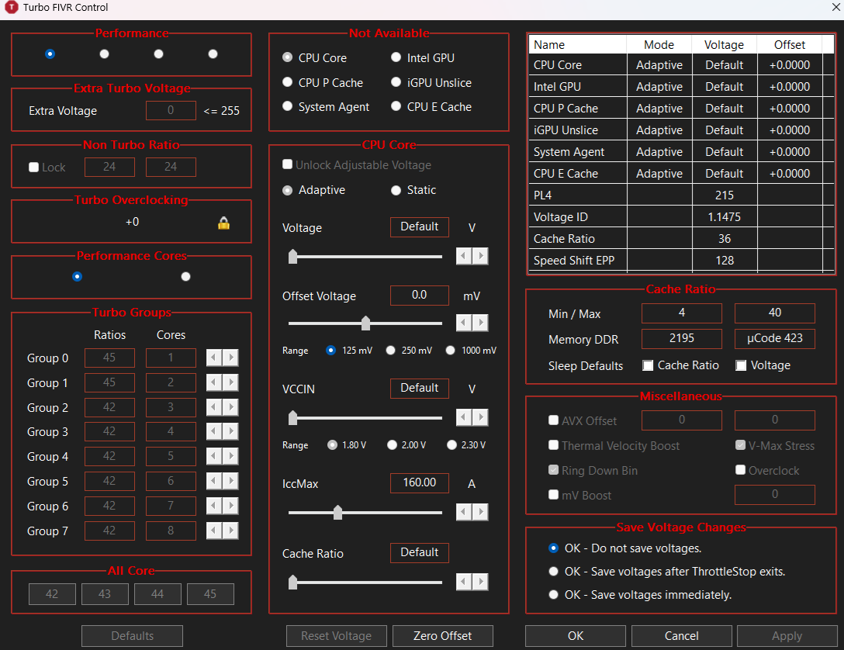The height and width of the screenshot is (650, 844).
Task: Increase Group 3 ratio with right arrow
Action: [x=231, y=431]
